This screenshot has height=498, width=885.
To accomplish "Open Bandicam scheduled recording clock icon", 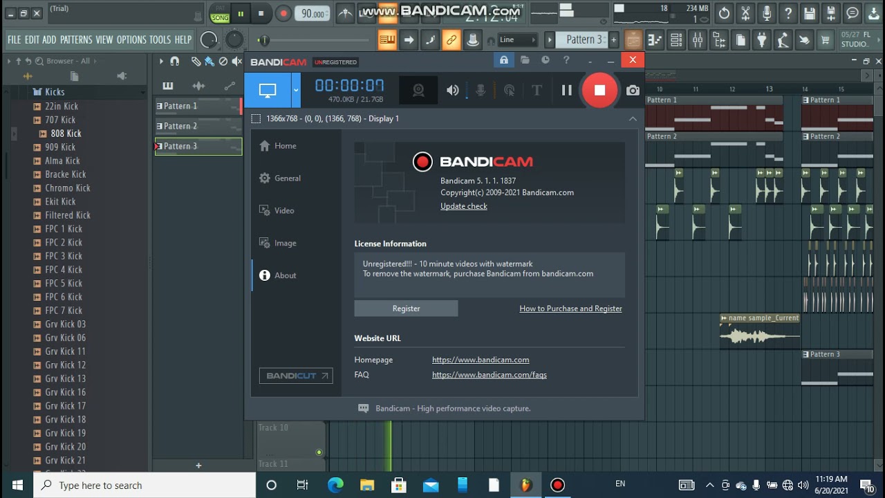I will [546, 60].
